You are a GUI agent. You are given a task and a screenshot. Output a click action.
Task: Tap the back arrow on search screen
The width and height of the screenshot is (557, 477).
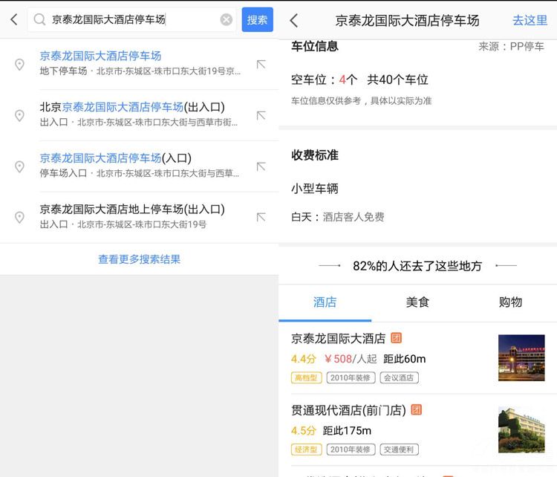click(13, 20)
